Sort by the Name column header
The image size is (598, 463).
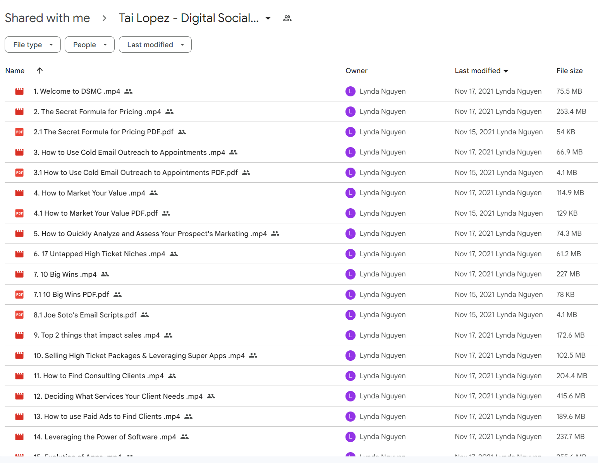(15, 71)
